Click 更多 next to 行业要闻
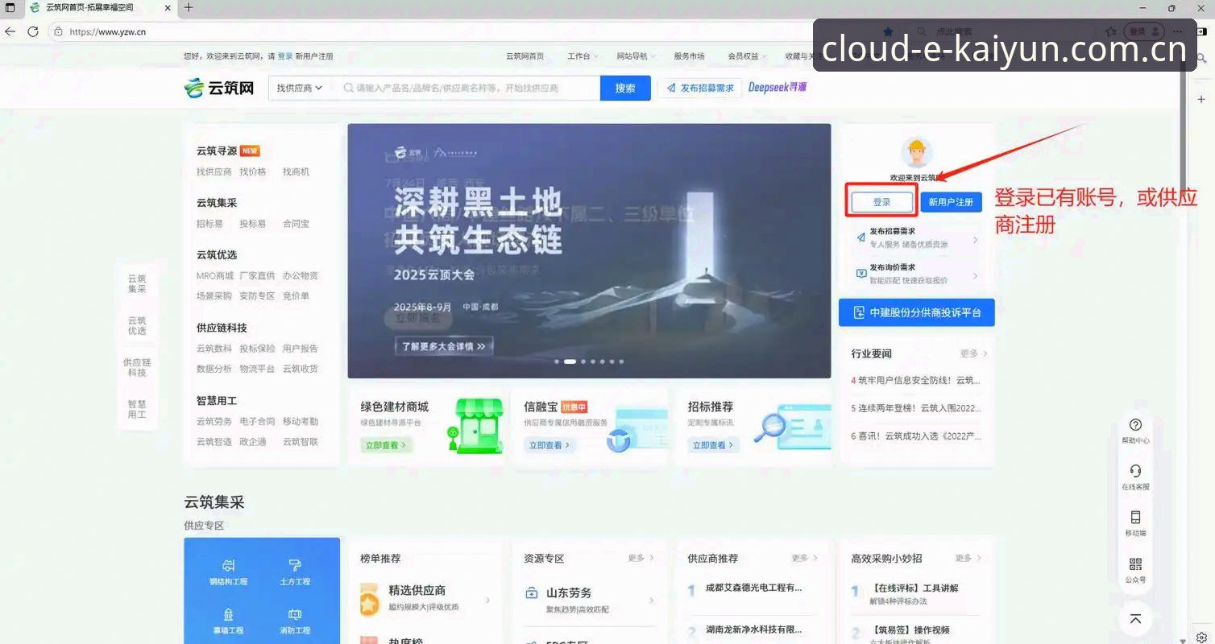The width and height of the screenshot is (1215, 644). (x=973, y=353)
